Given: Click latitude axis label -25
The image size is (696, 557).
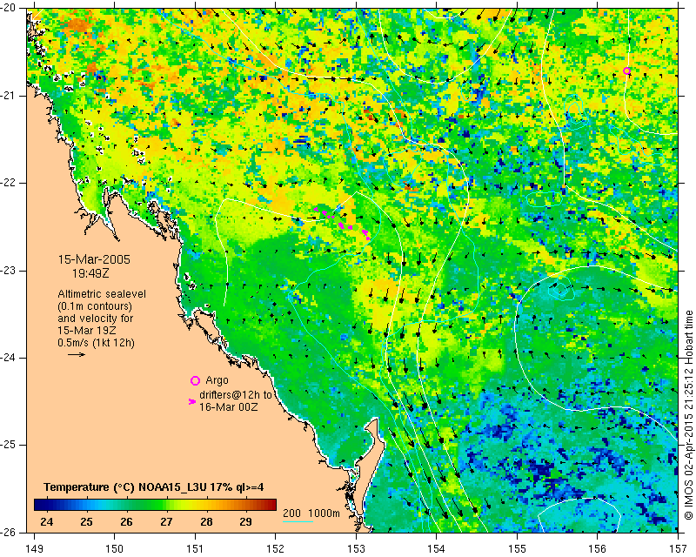Looking at the screenshot, I should (9, 445).
